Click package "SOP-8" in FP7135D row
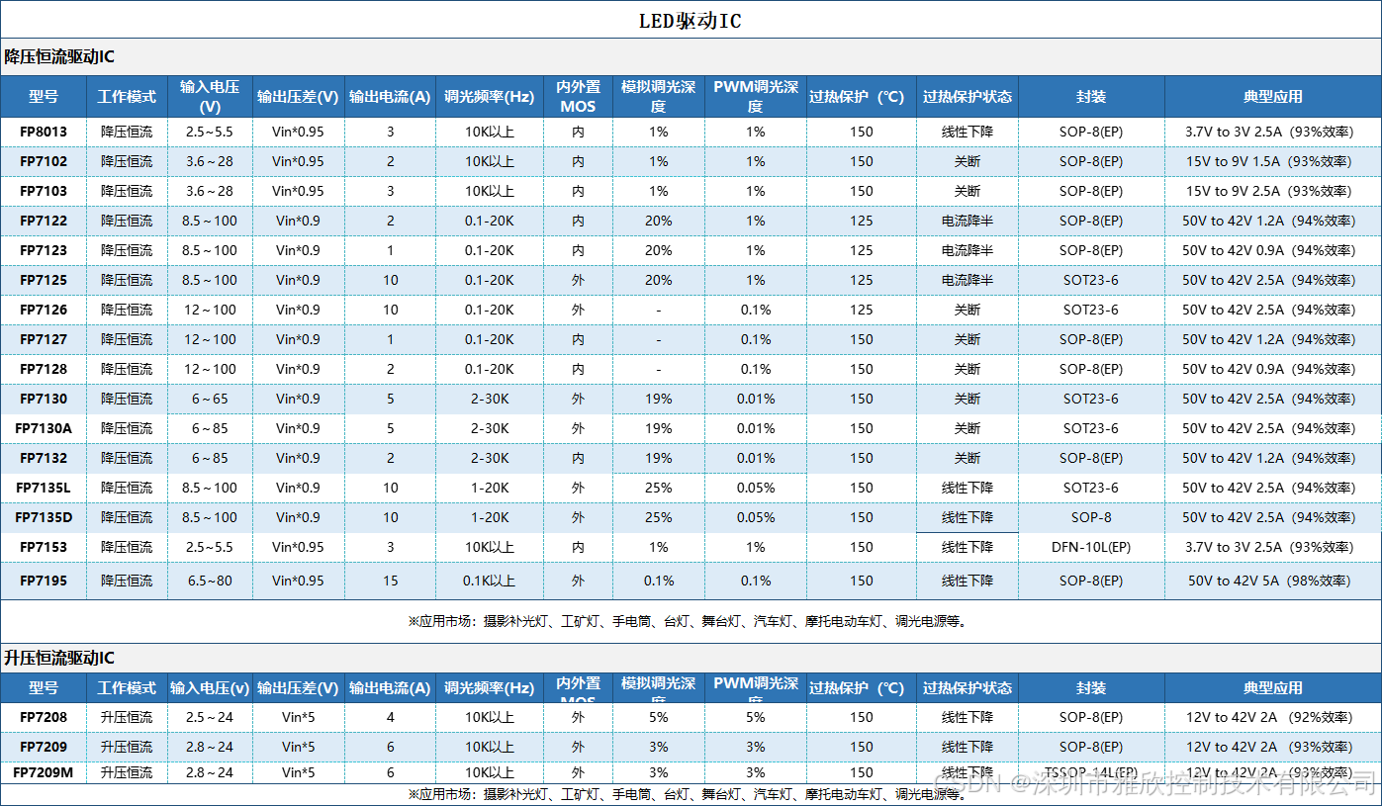1382x806 pixels. 1091,517
